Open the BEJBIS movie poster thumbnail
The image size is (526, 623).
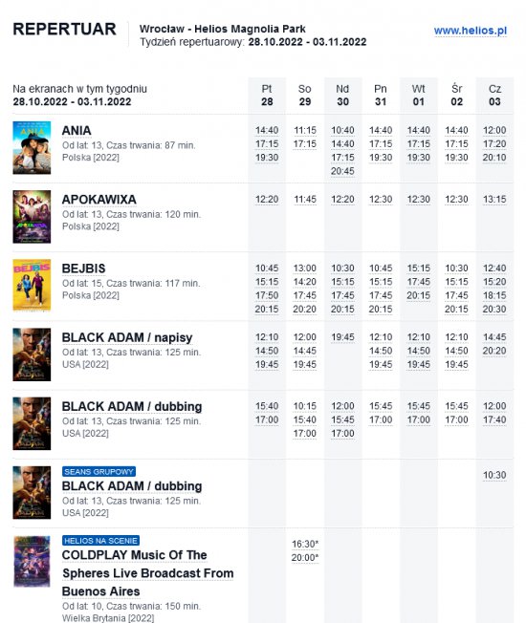click(32, 285)
